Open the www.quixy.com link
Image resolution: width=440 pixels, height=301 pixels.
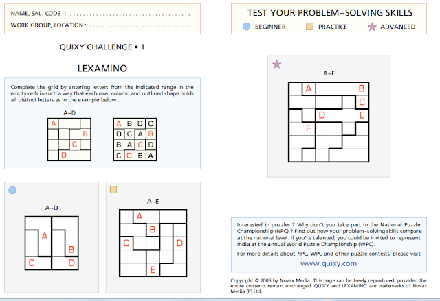[329, 263]
